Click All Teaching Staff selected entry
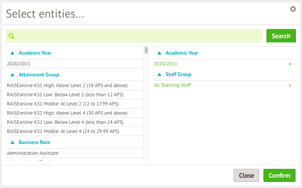The height and width of the screenshot is (188, 302). 172,85
